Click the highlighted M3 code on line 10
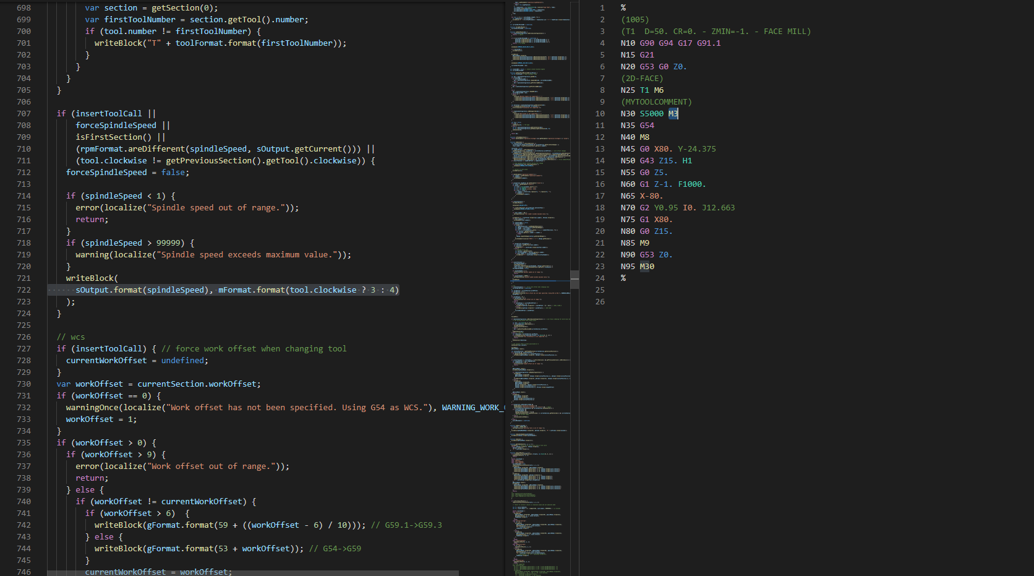Image resolution: width=1034 pixels, height=576 pixels. tap(673, 114)
